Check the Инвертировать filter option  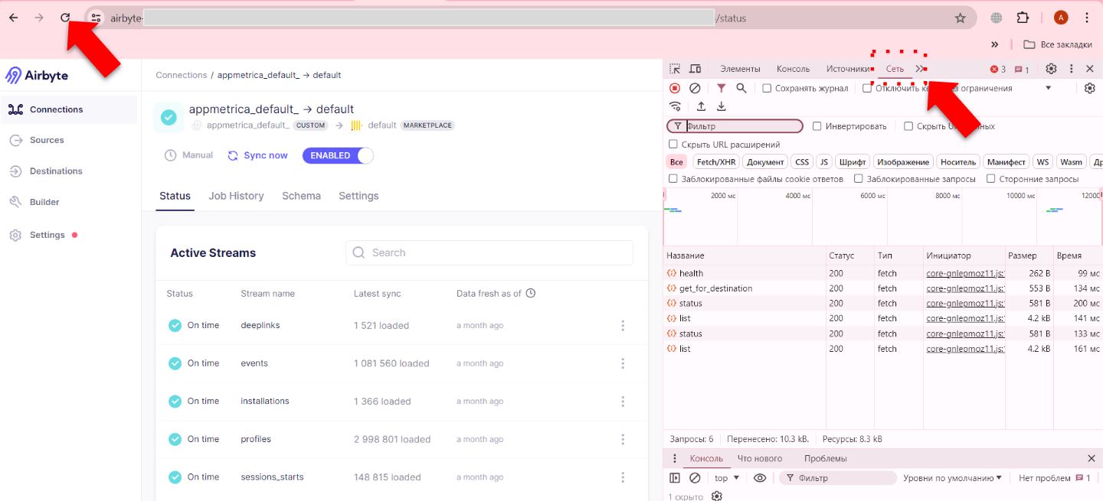[817, 126]
